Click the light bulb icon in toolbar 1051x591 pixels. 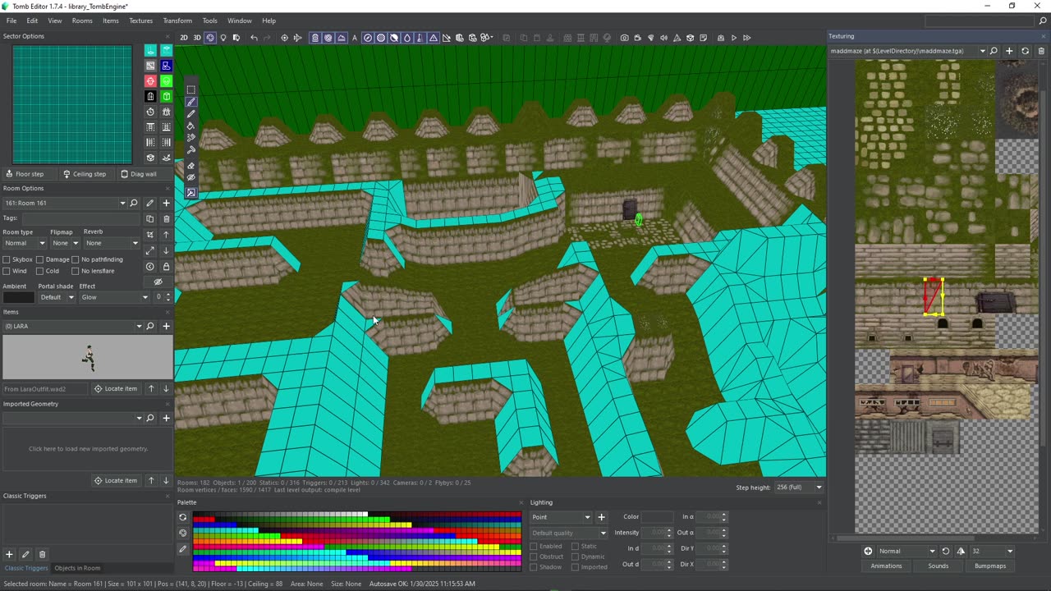tap(223, 38)
